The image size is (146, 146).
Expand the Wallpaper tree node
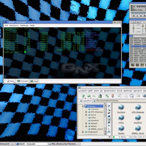coord(83,132)
